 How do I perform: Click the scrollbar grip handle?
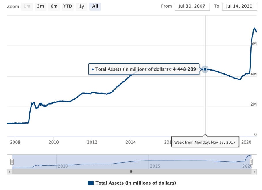[x=131, y=172]
